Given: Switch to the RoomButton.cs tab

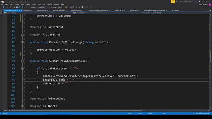Looking at the screenshot, I should 134,11.
